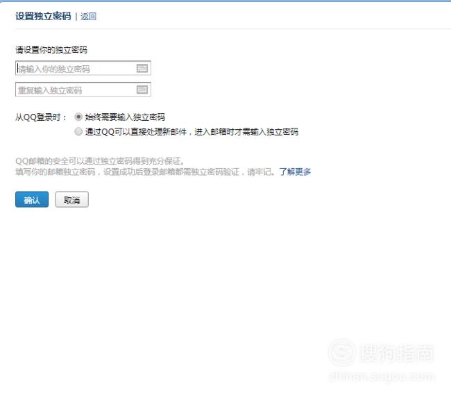Screen dimensions: 451x400
Task: Click the '填写你的邮箱独立密码' hint text
Action: coord(56,172)
